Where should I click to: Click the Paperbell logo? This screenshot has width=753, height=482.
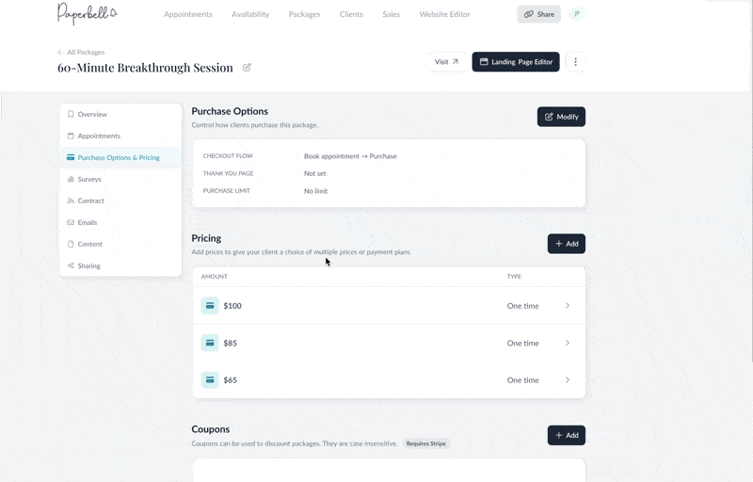(x=87, y=14)
